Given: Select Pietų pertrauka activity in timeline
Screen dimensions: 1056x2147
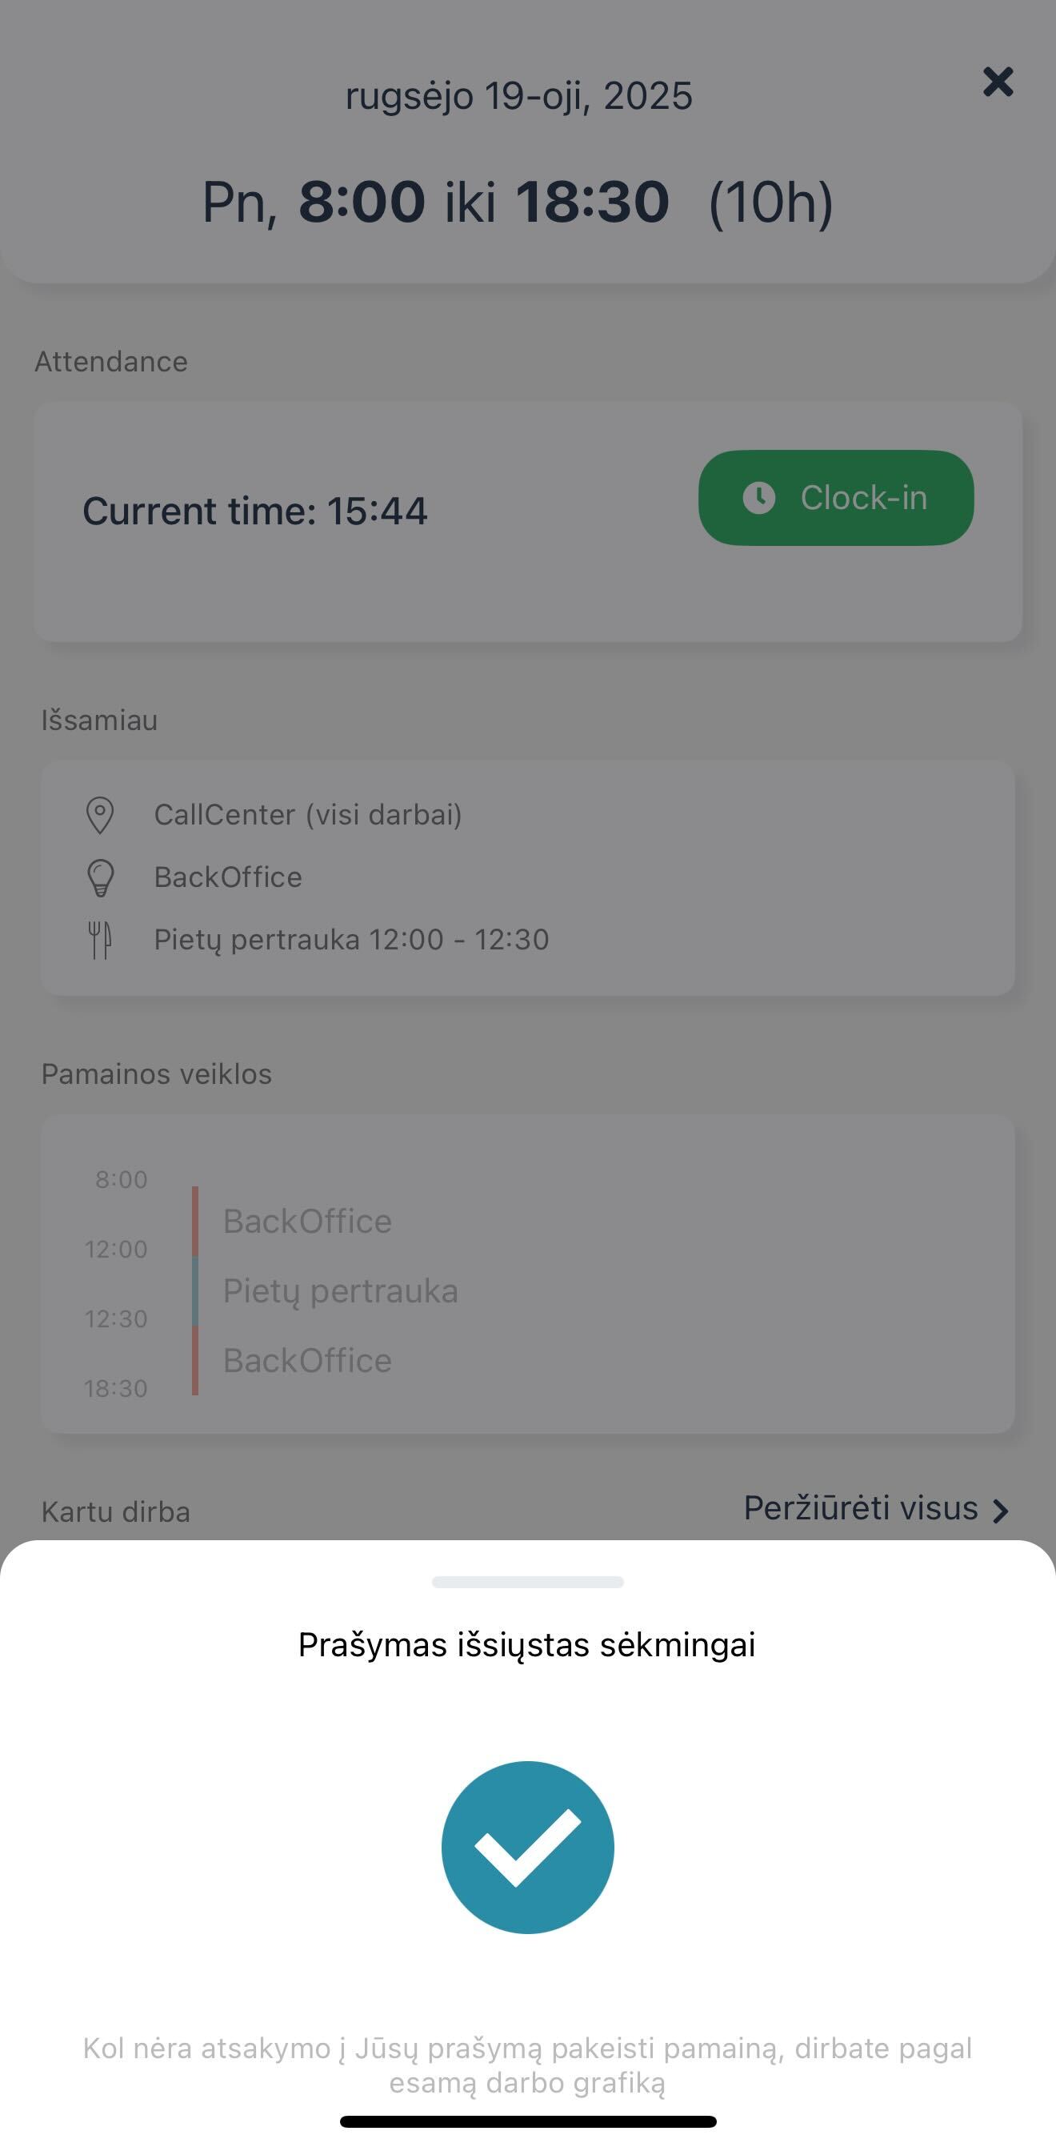Looking at the screenshot, I should point(340,1290).
